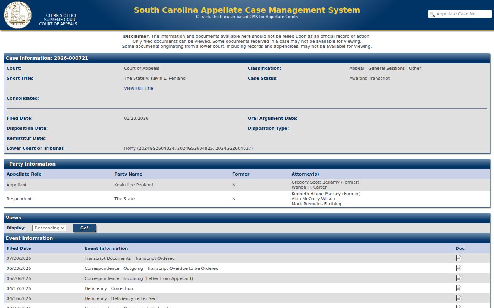Select the 06/23/2026 filed date cell
494x308 pixels.
[19, 268]
